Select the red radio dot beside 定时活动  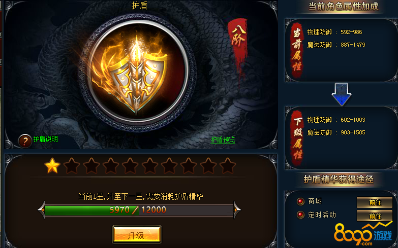tap(300, 215)
